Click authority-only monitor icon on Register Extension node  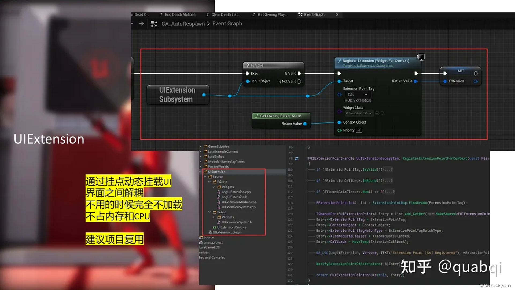[421, 57]
